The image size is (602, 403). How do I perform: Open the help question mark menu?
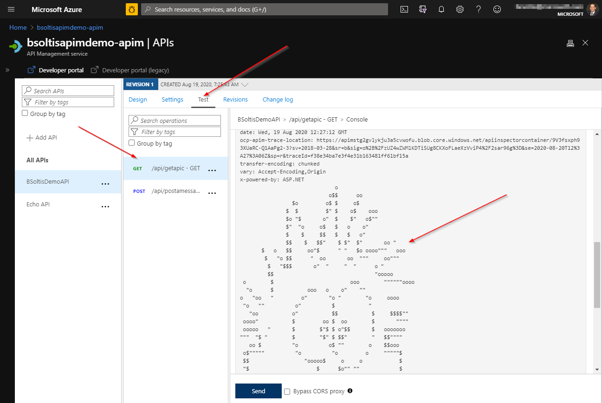coord(479,9)
